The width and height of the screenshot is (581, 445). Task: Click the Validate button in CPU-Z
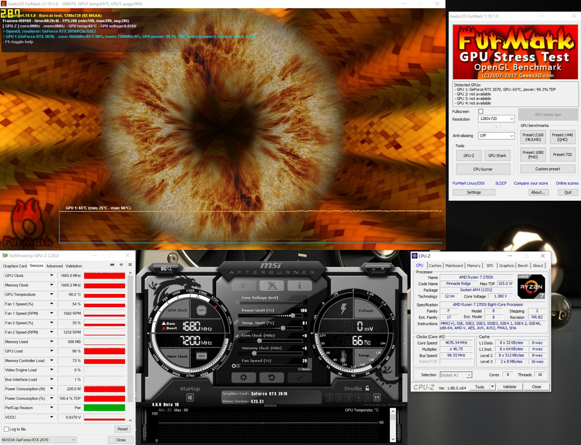(x=509, y=387)
